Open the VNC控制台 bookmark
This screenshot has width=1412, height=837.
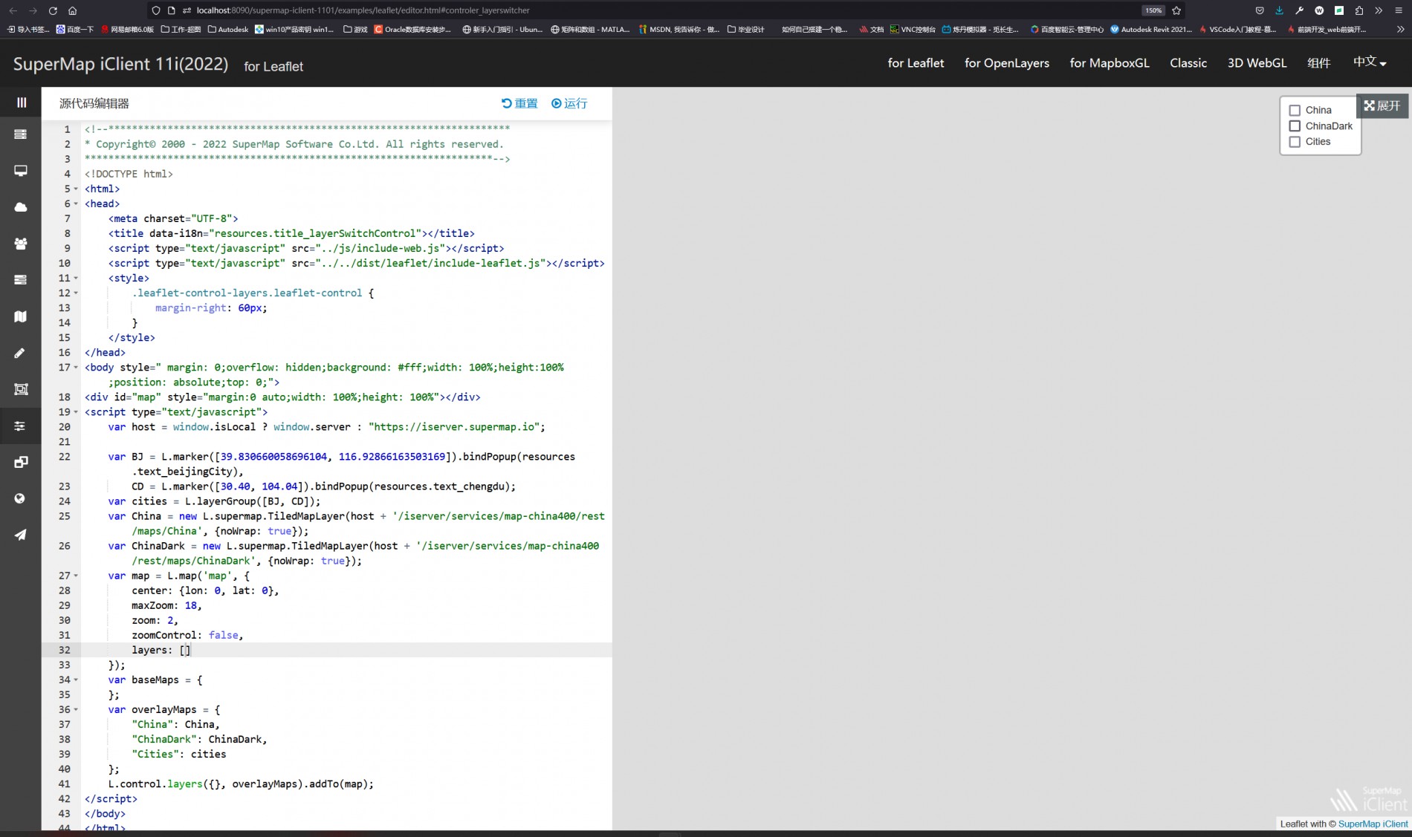[913, 30]
